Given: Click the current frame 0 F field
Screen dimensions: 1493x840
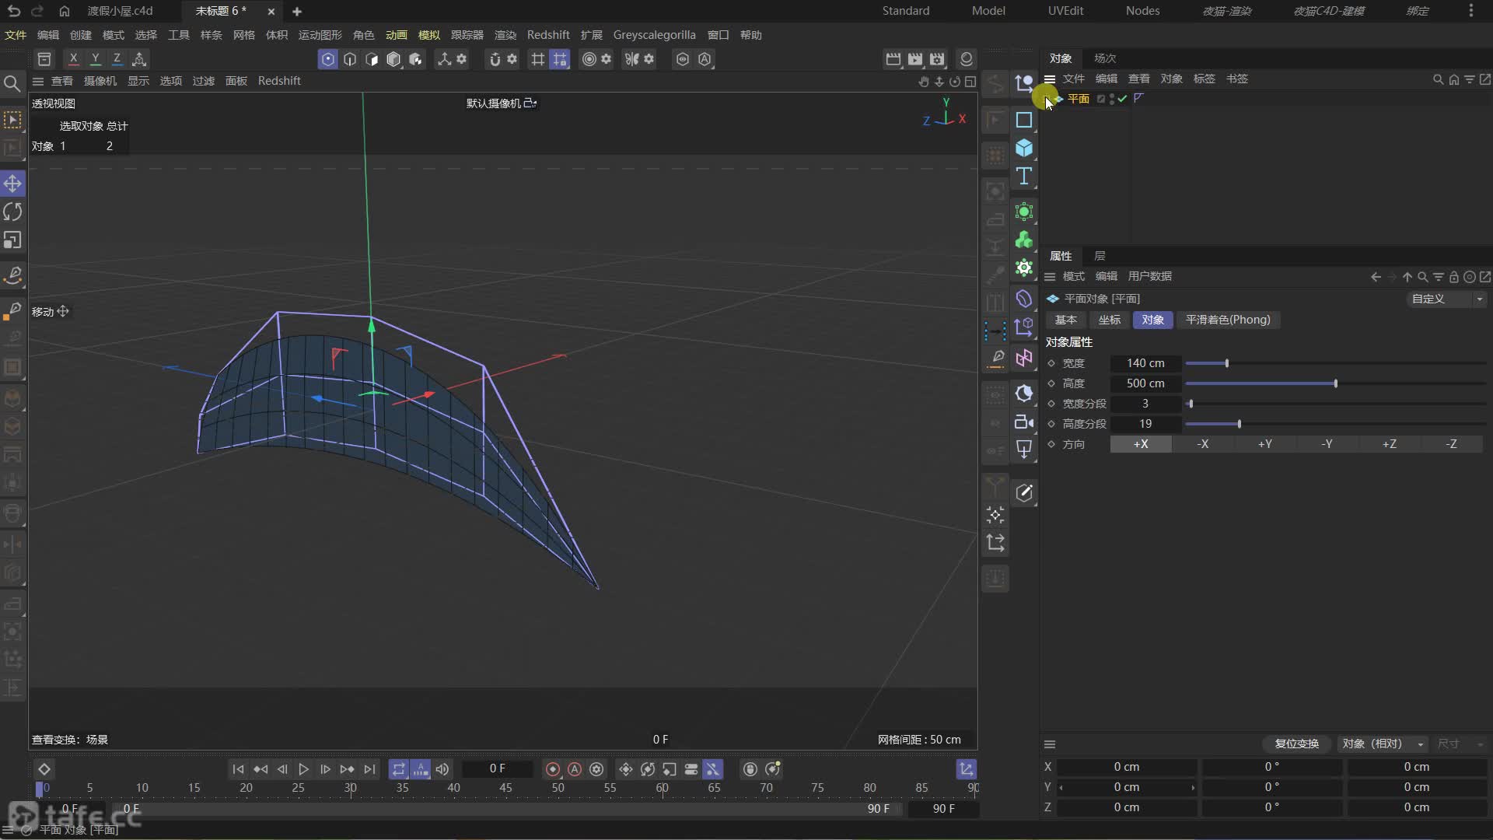Looking at the screenshot, I should (x=498, y=769).
